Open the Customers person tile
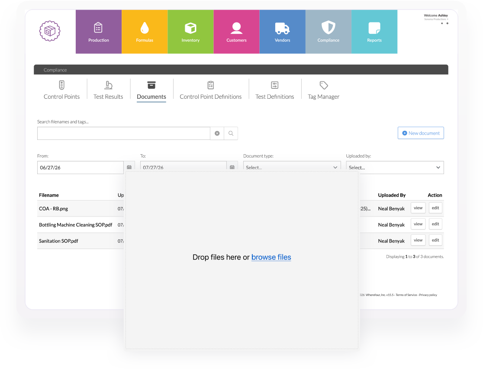This screenshot has height=369, width=483. point(236,32)
